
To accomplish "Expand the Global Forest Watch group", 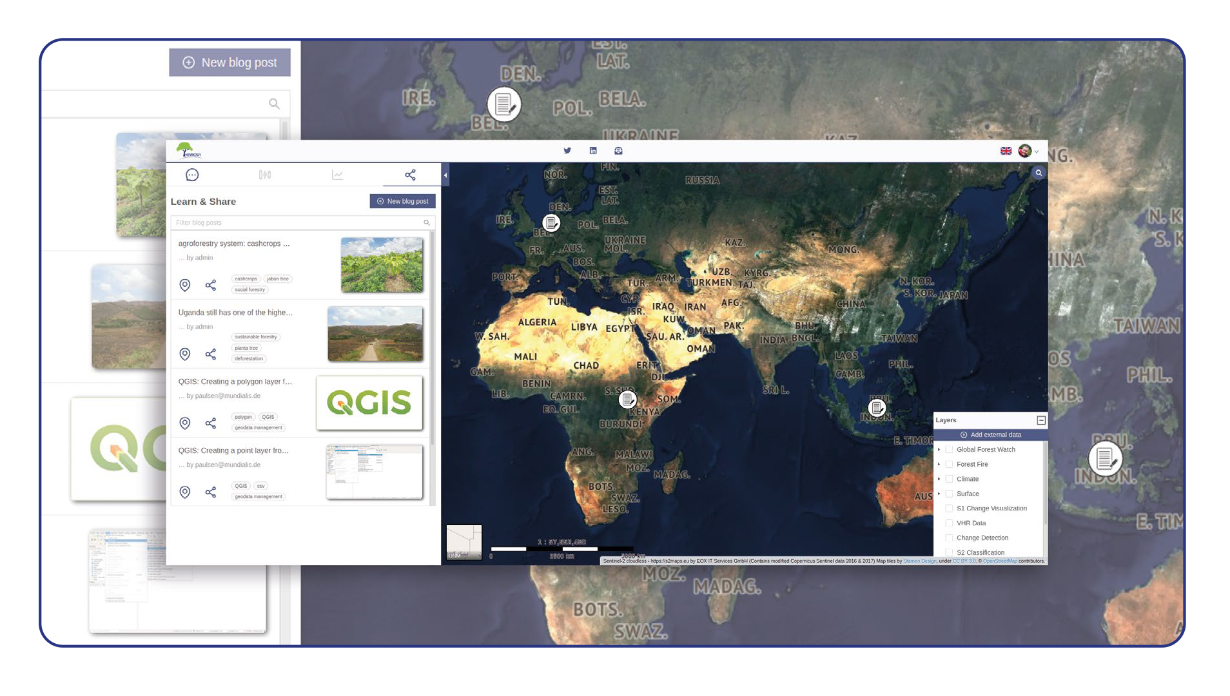I will coord(939,450).
